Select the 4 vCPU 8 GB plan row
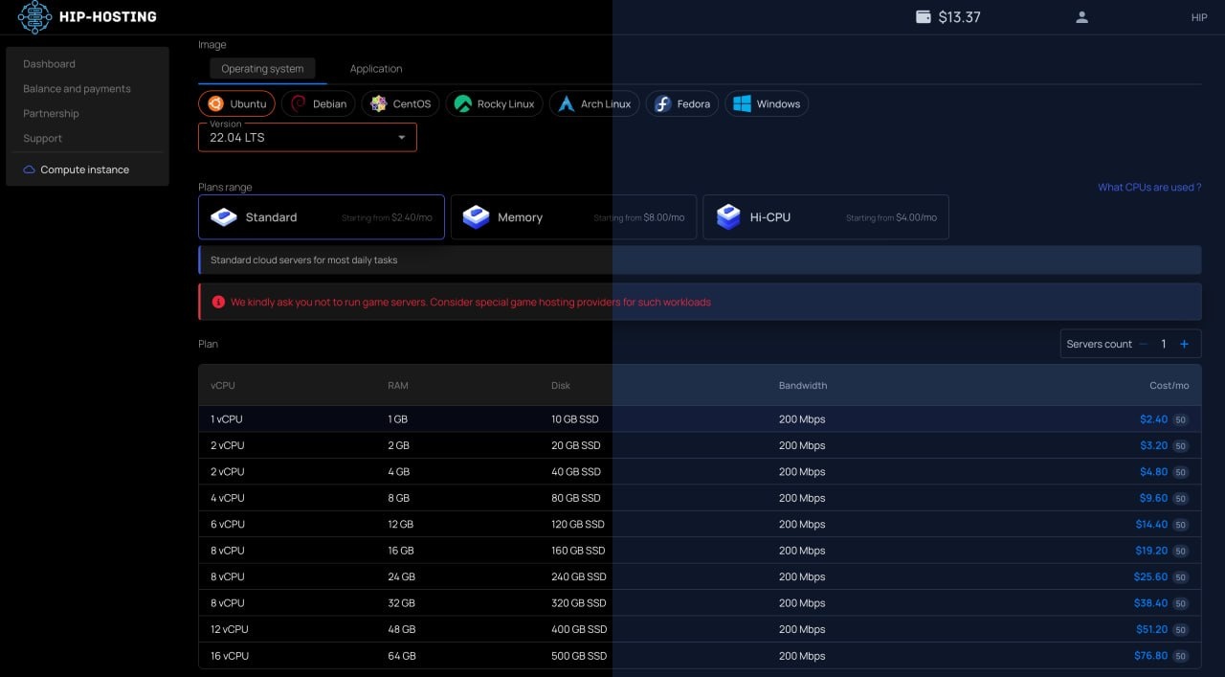 coord(699,498)
